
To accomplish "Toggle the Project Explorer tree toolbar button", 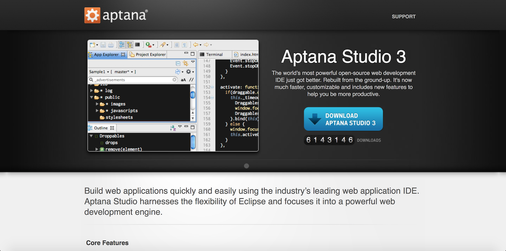I will click(130, 45).
